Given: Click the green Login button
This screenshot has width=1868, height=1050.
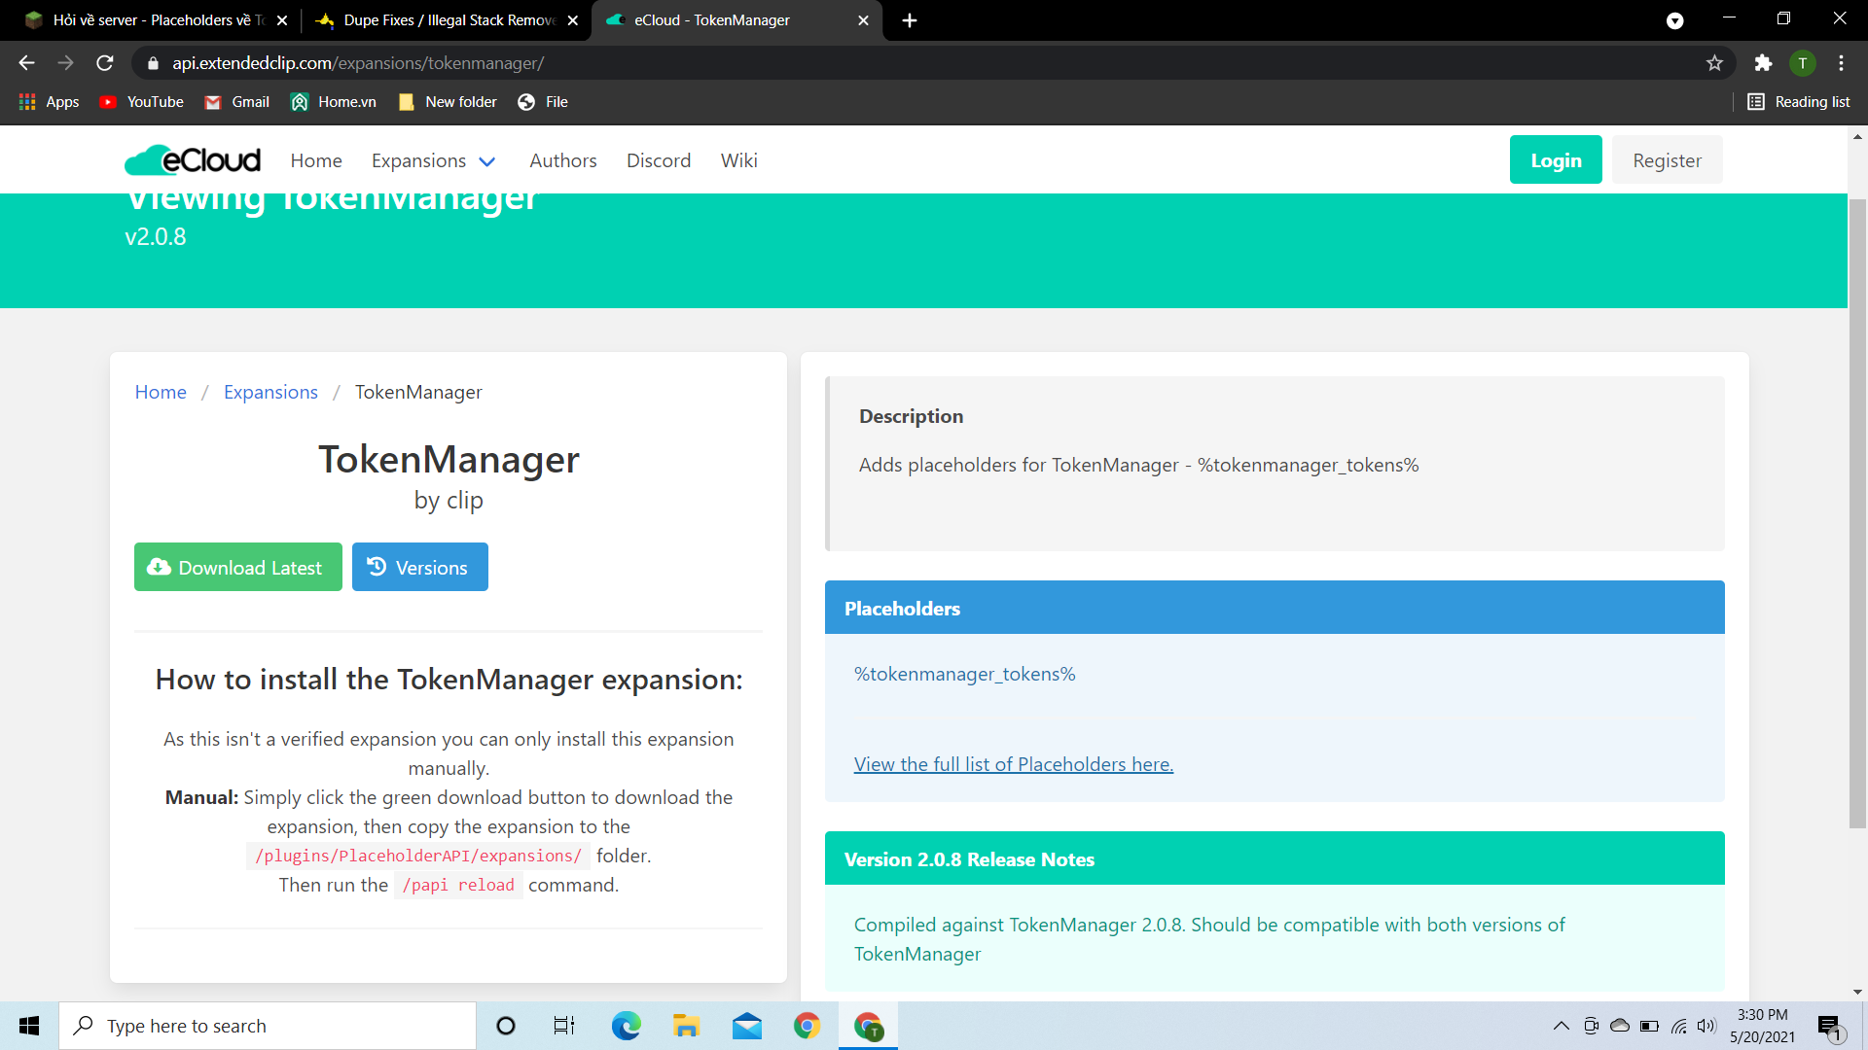Looking at the screenshot, I should 1555,160.
